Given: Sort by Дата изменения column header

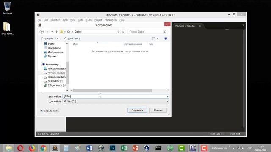Looking at the screenshot, I should tap(133, 44).
